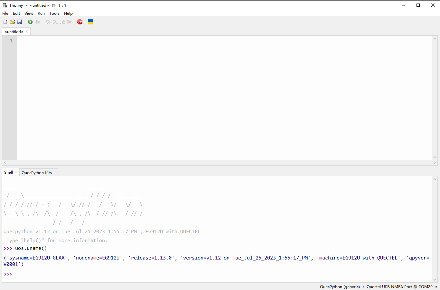Click the Step out debug icon
440x290 pixels.
[x=62, y=22]
